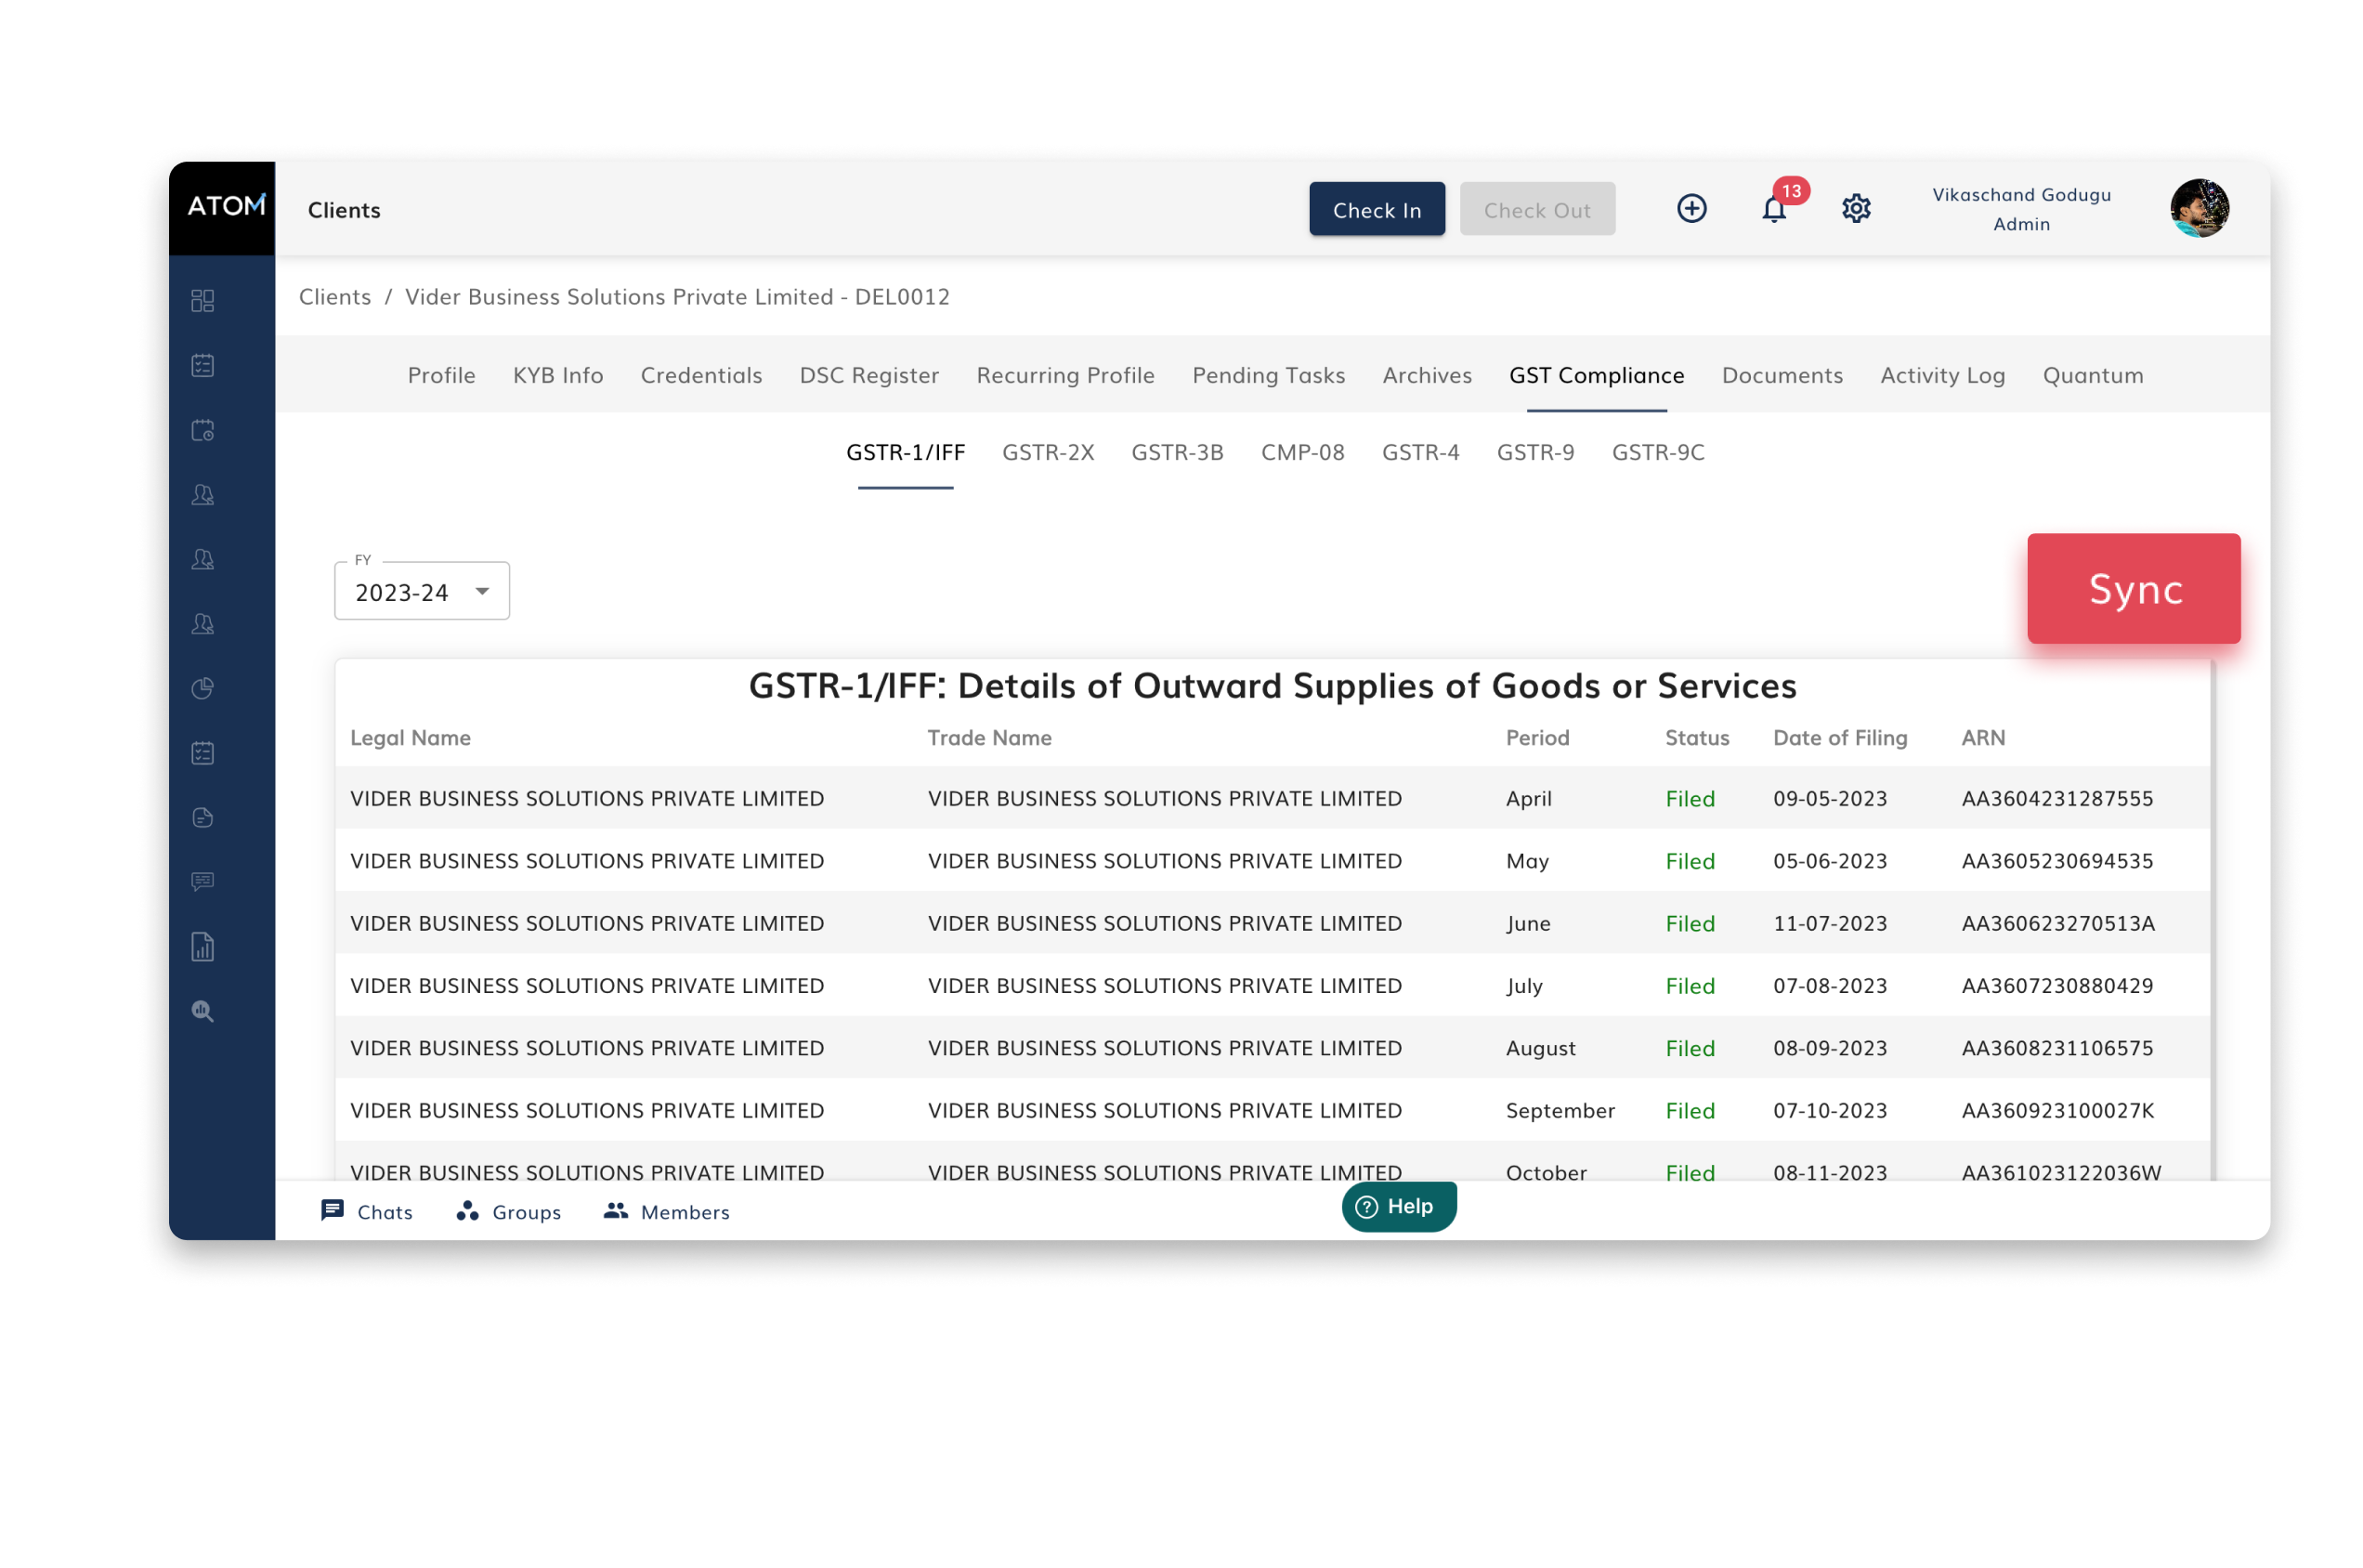Open Groups in bottom bar
The height and width of the screenshot is (1568, 2363).
[x=509, y=1213]
